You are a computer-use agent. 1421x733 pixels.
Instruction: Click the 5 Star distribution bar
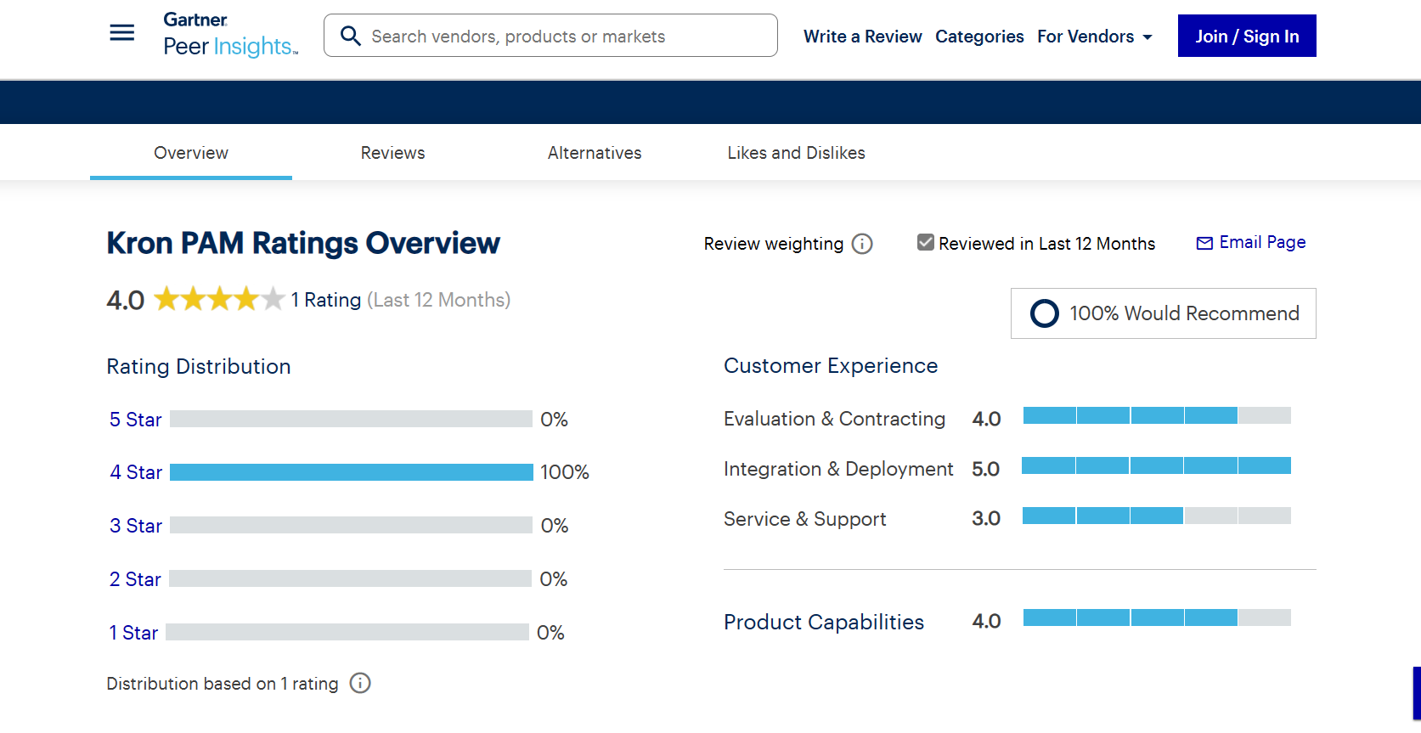tap(351, 419)
